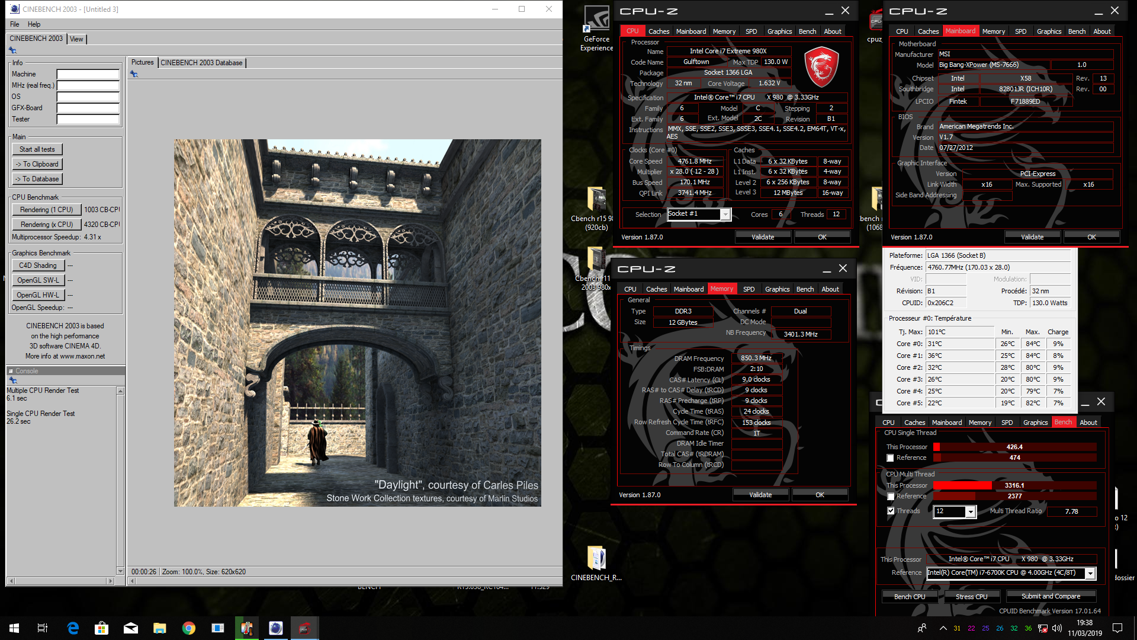The width and height of the screenshot is (1137, 640).
Task: Open the Mail app in taskbar
Action: coord(131,628)
